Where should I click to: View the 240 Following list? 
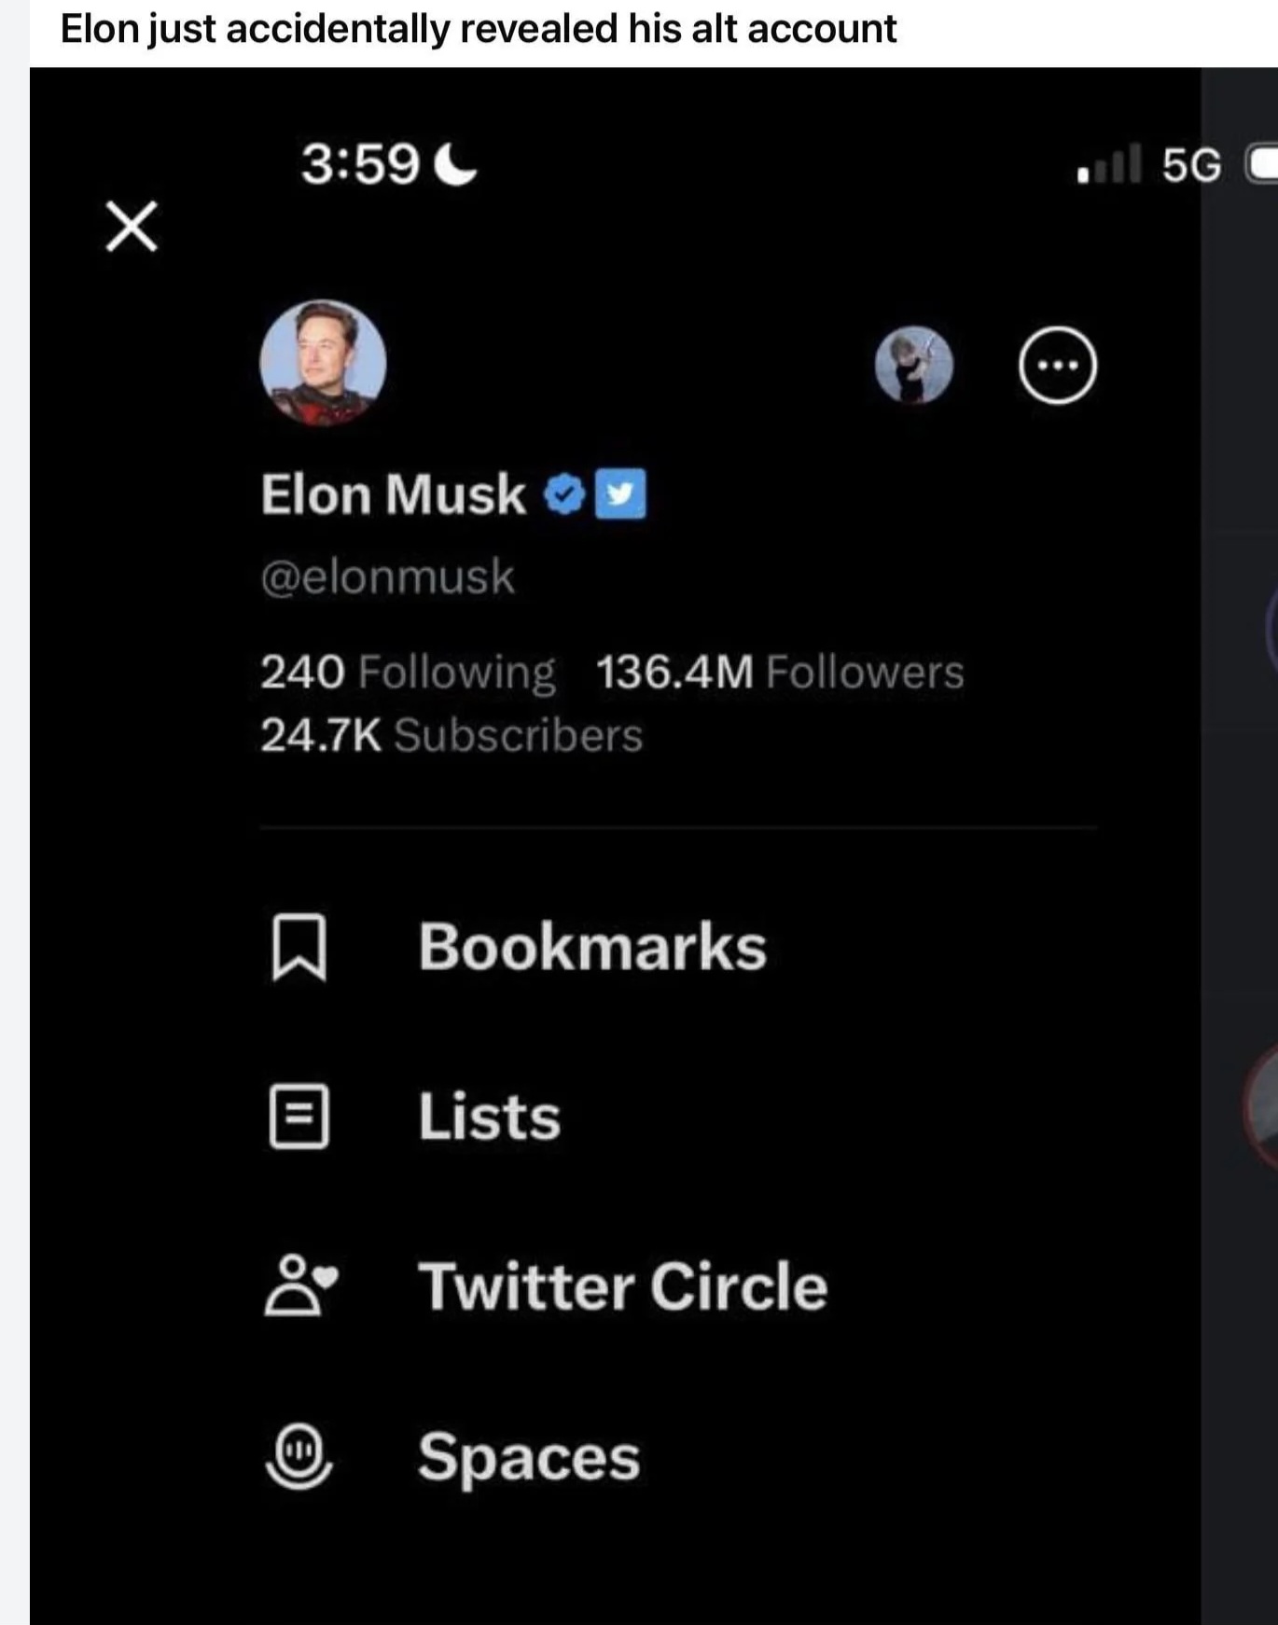click(x=408, y=672)
